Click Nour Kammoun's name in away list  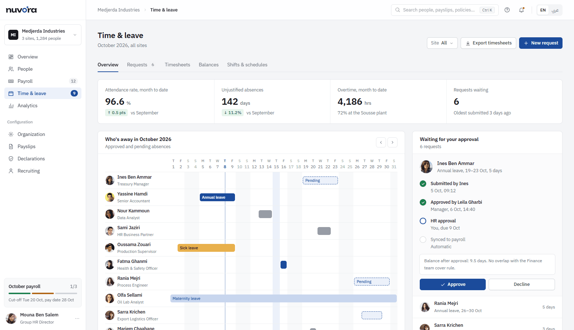point(133,211)
